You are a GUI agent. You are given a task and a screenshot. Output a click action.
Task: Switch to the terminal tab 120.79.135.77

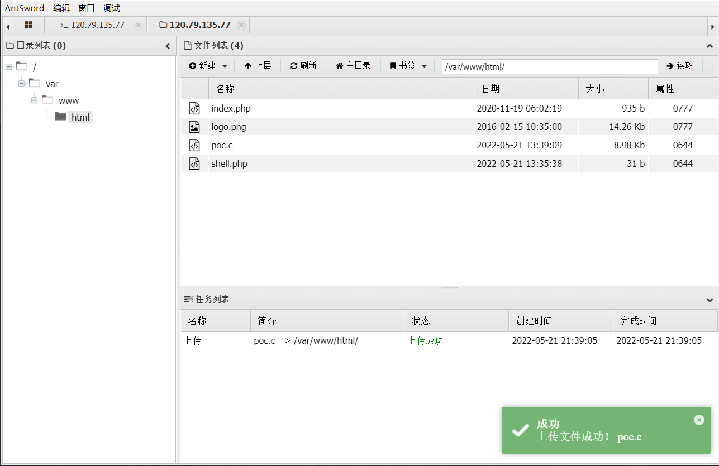point(92,25)
